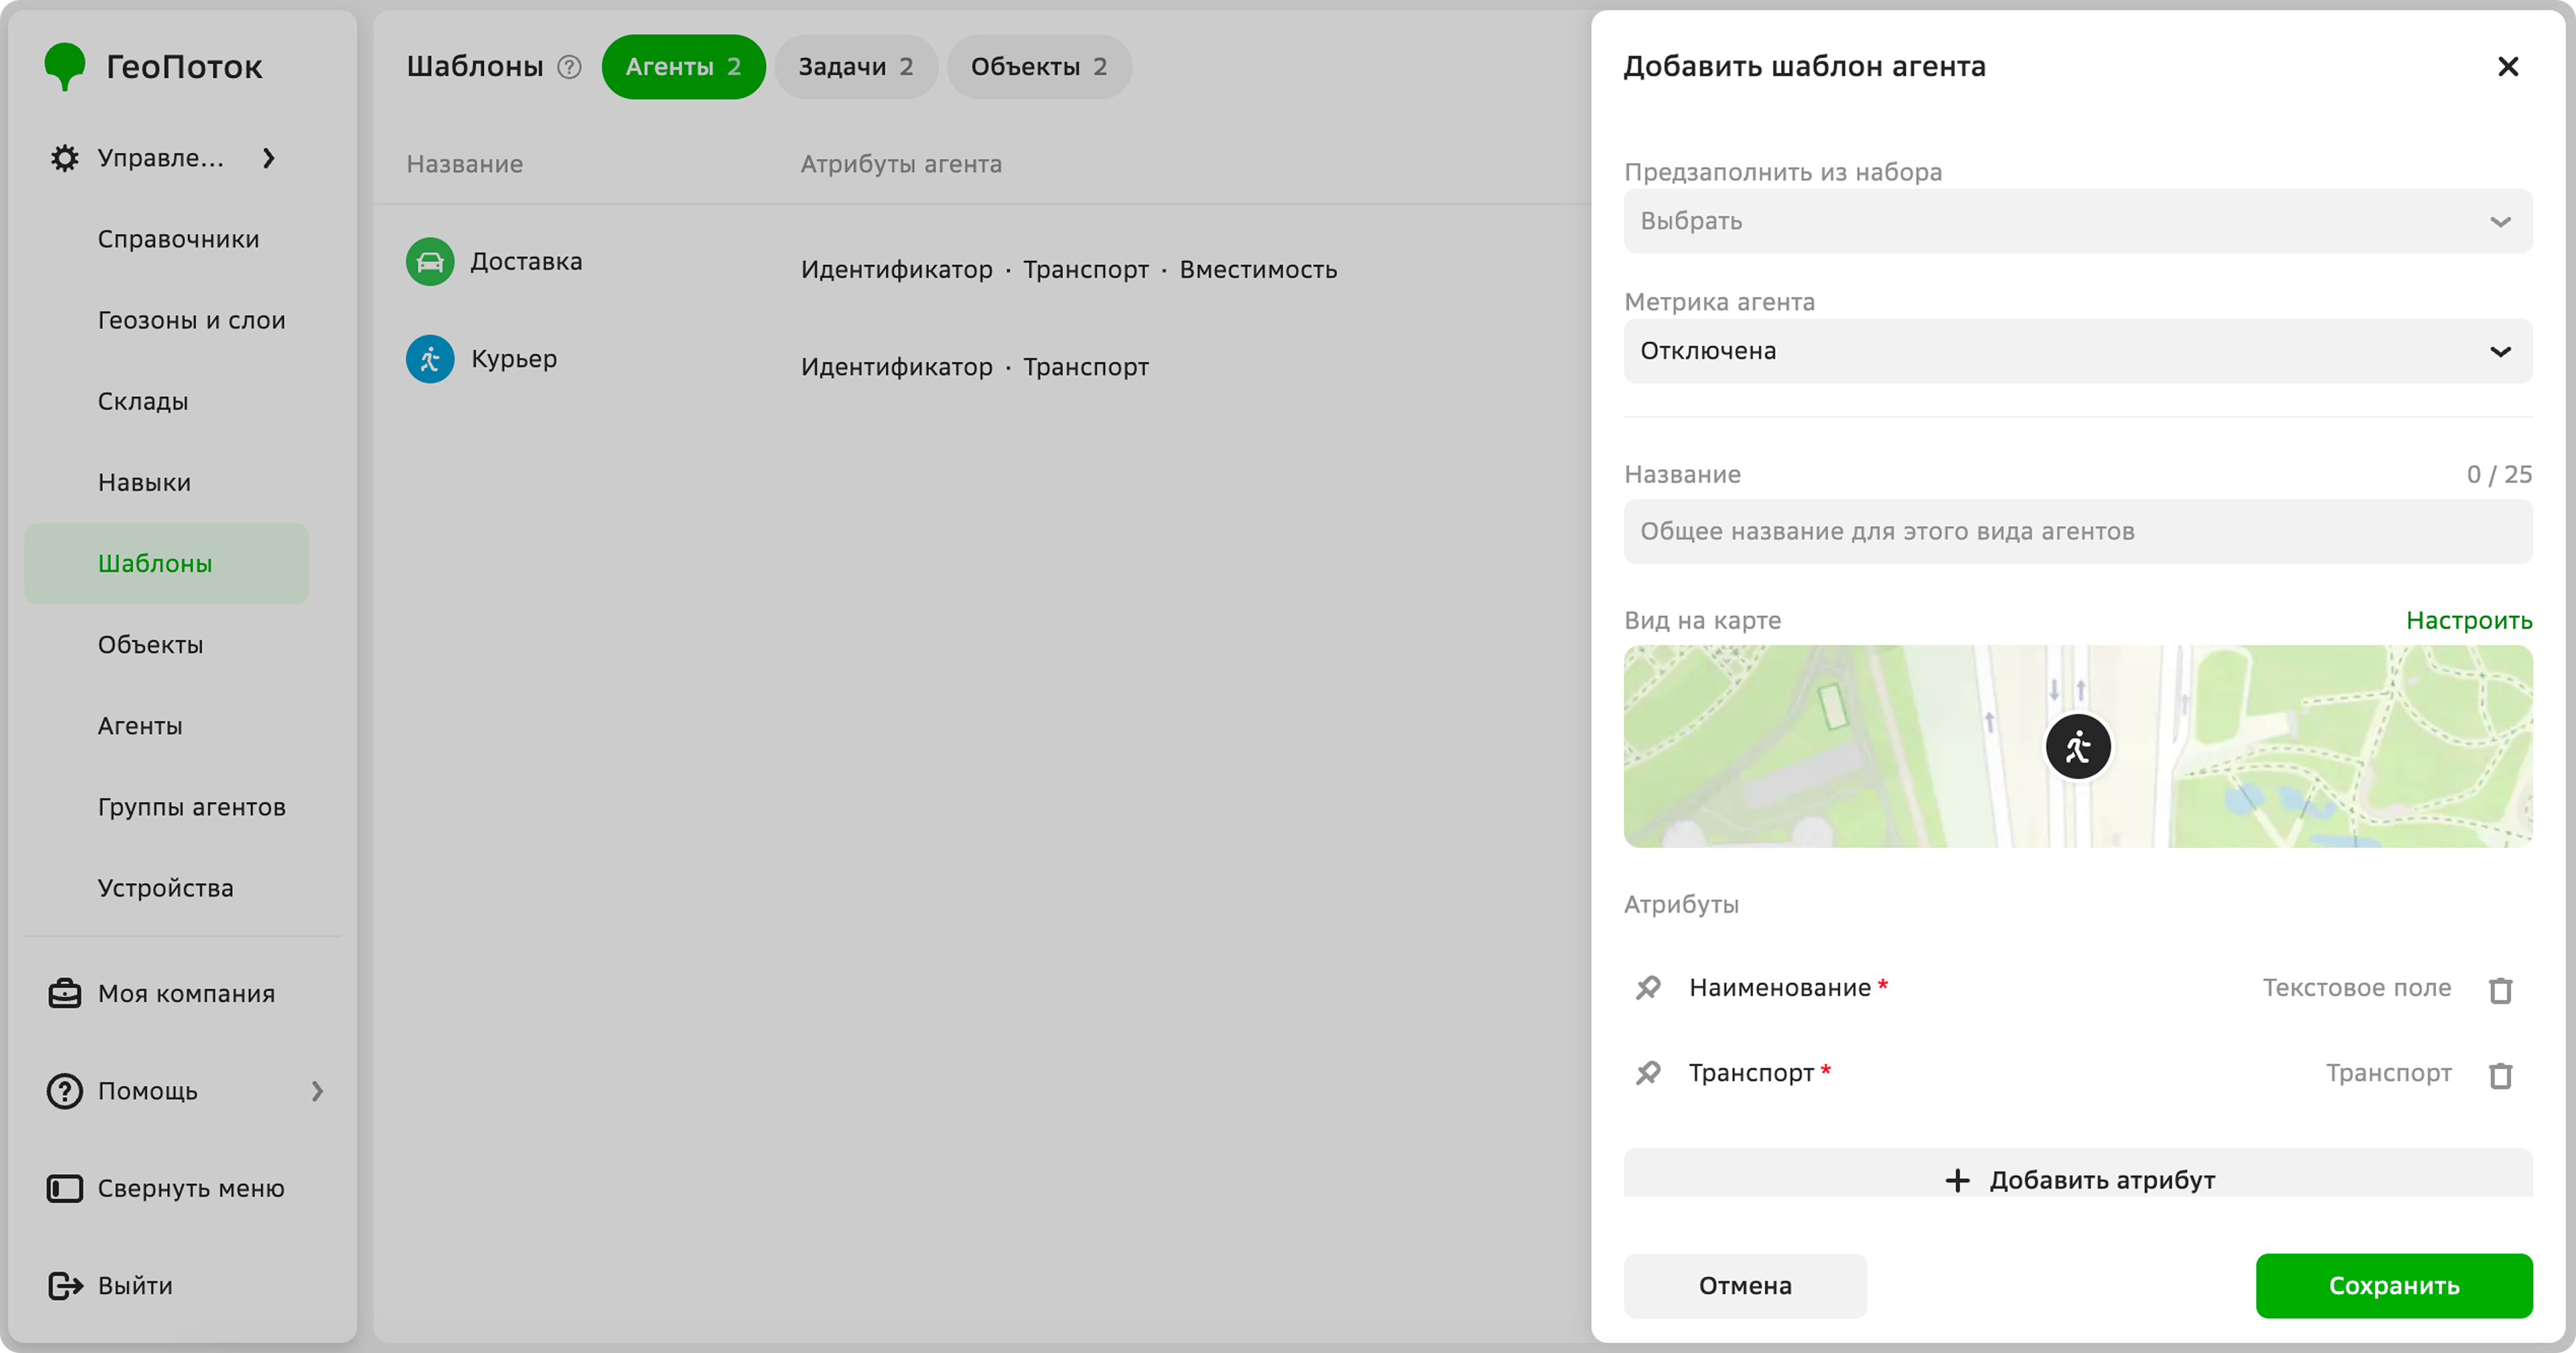Click the Выйти logout icon
Image resolution: width=2576 pixels, height=1353 pixels.
click(x=65, y=1285)
